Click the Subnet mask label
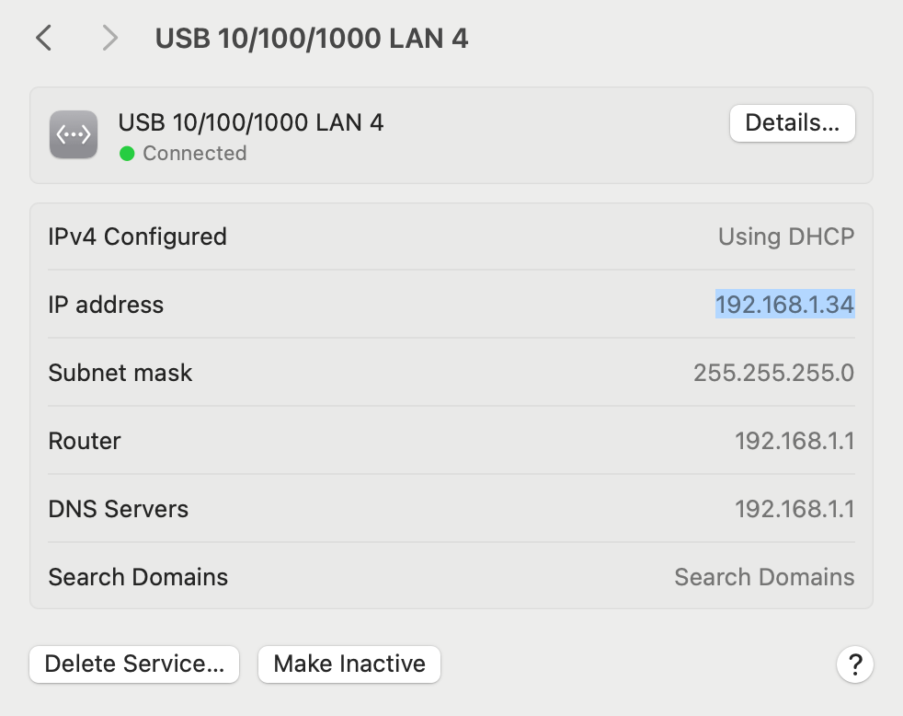 click(120, 373)
